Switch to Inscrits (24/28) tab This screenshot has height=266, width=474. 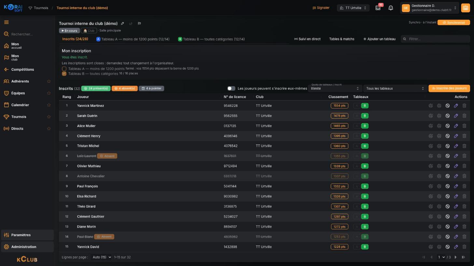75,39
